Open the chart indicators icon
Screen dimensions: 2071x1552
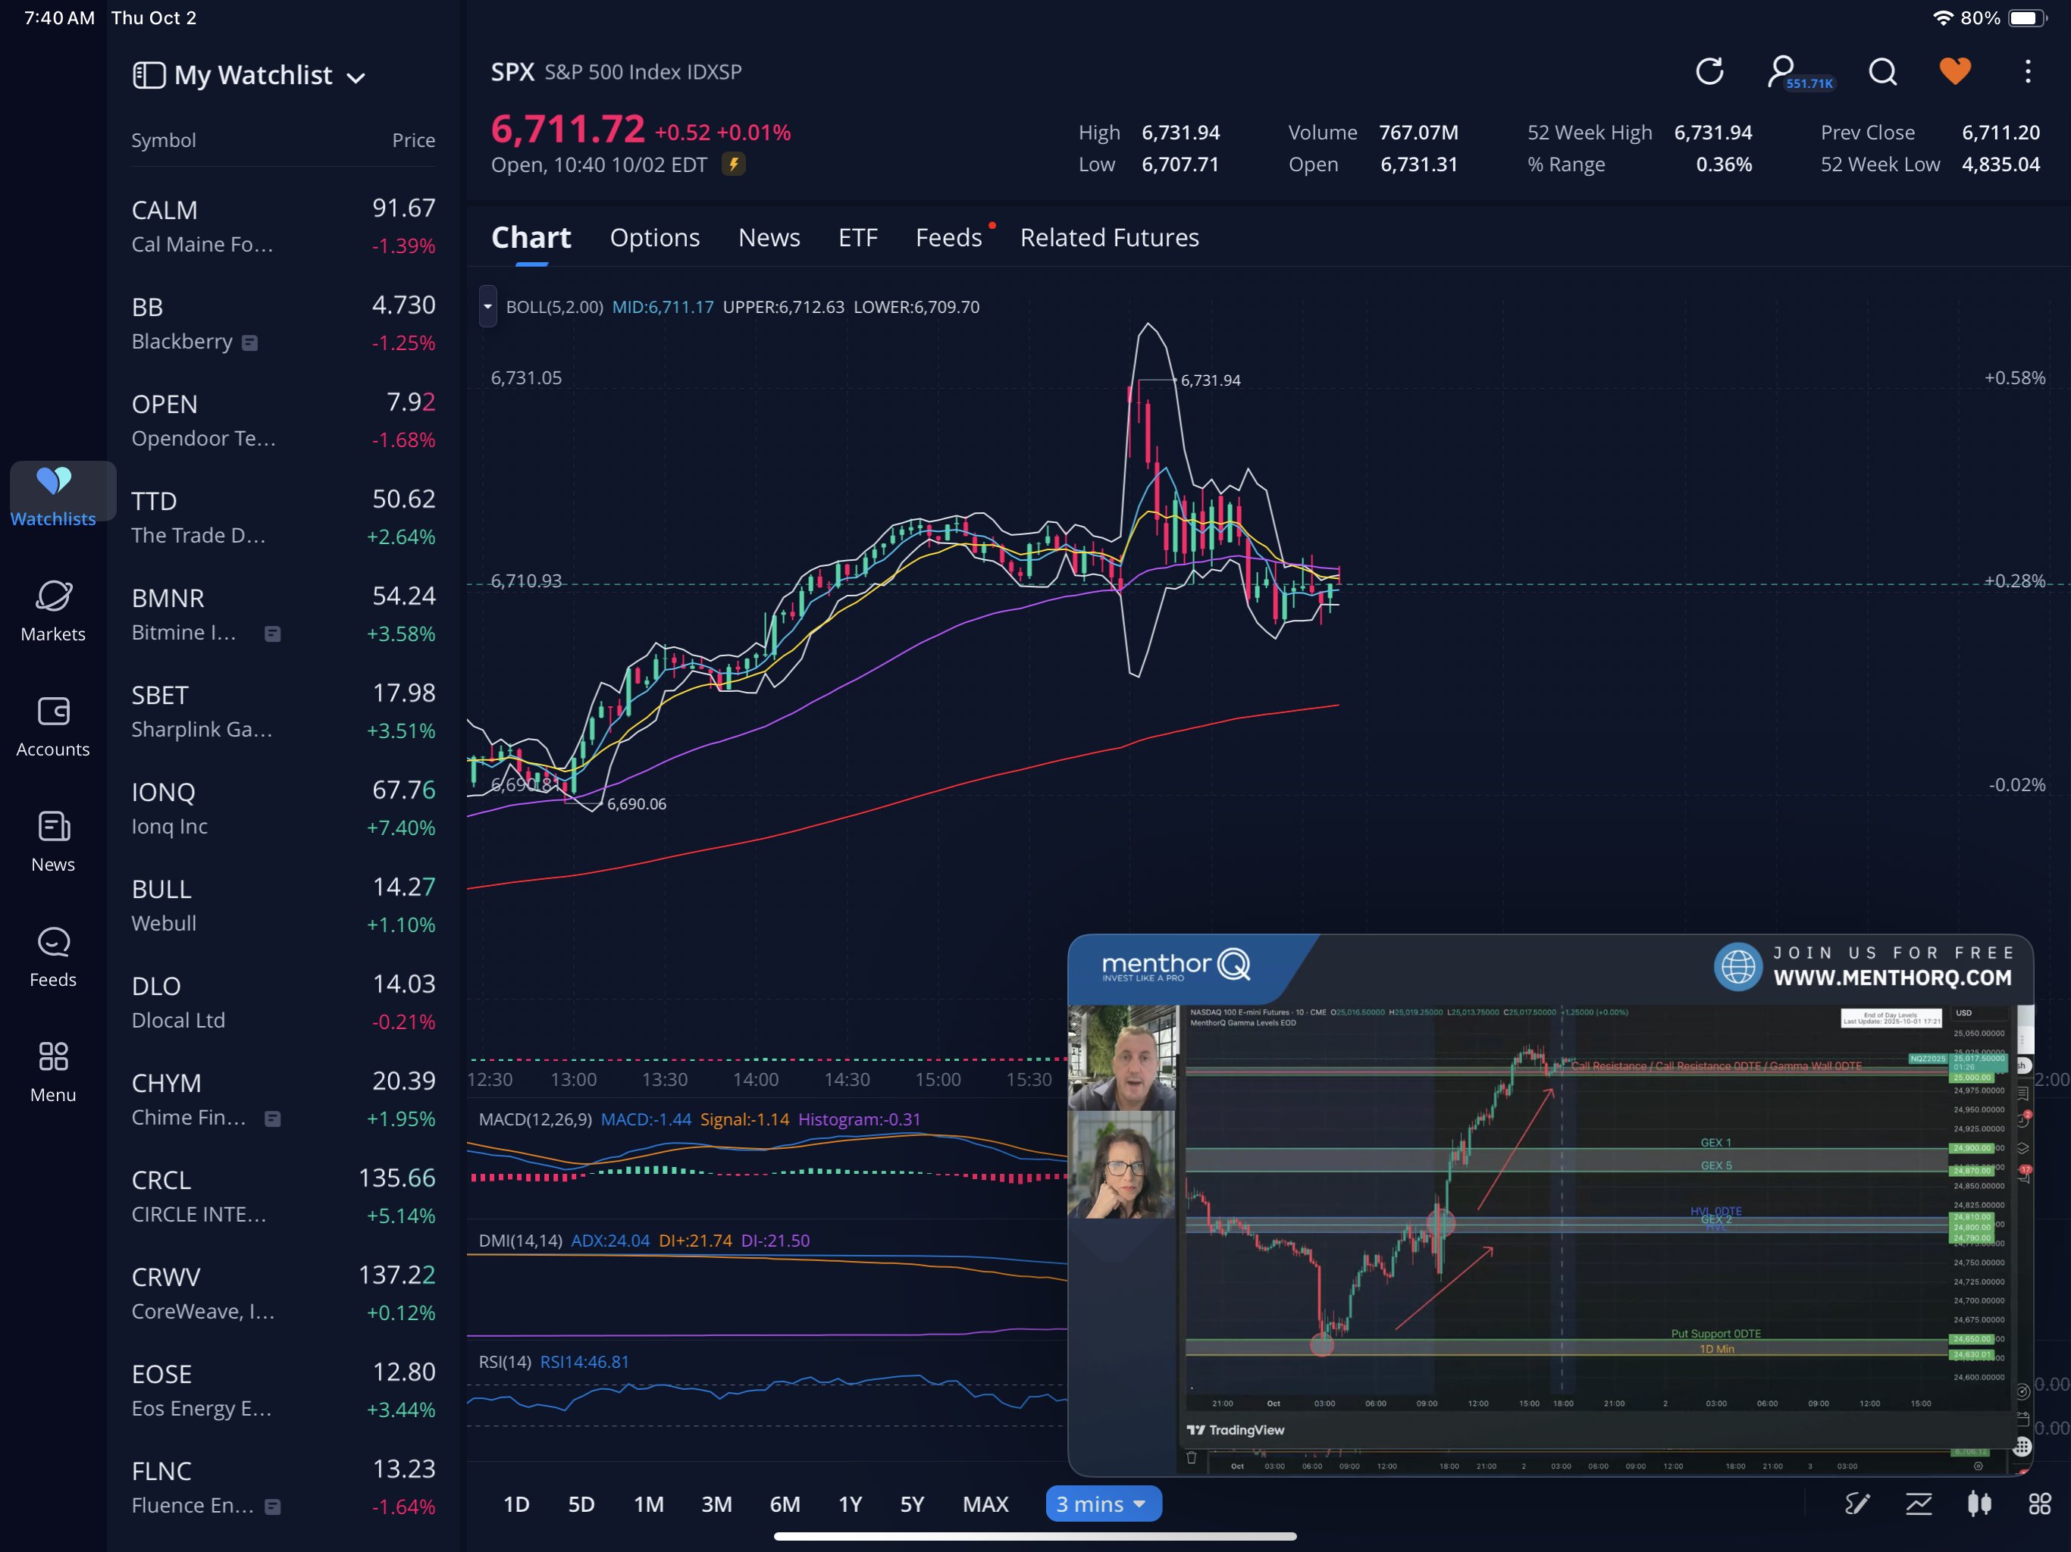1919,1504
